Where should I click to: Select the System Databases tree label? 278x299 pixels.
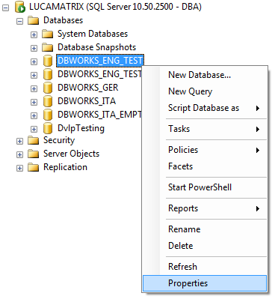click(93, 34)
